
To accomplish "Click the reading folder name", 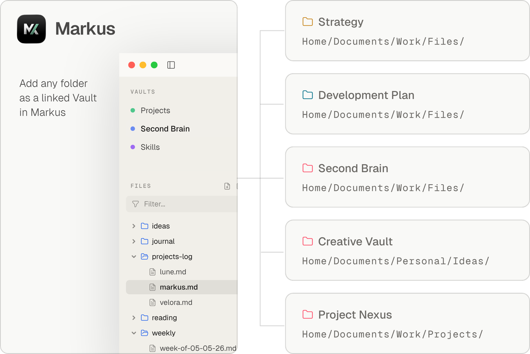I will pos(164,318).
